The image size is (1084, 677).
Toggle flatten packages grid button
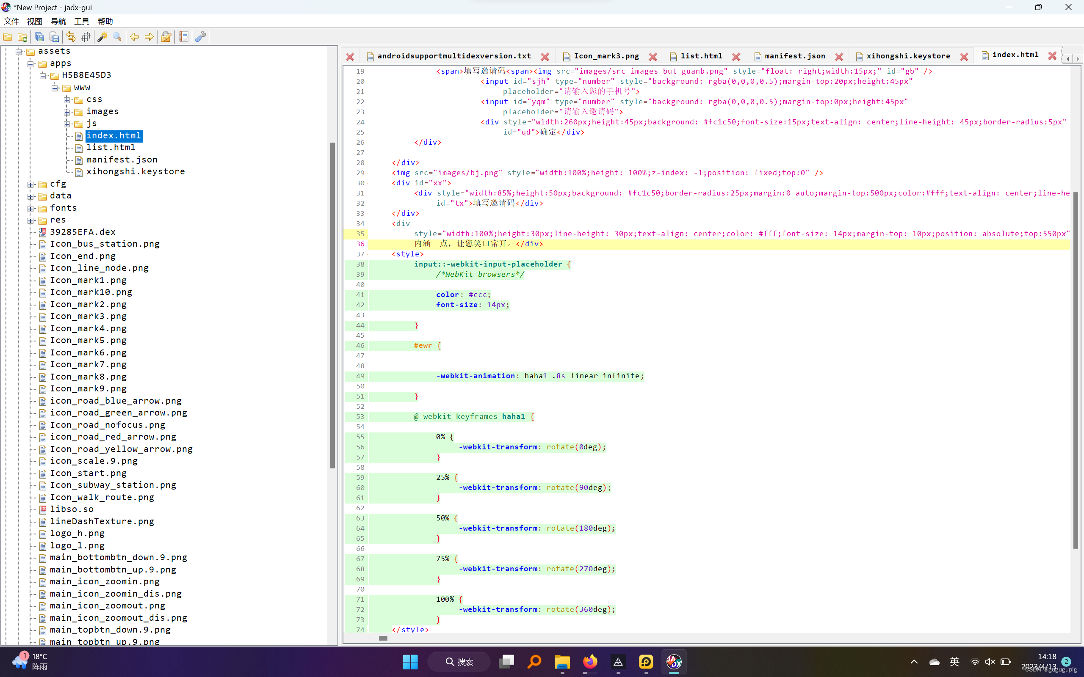pos(86,37)
